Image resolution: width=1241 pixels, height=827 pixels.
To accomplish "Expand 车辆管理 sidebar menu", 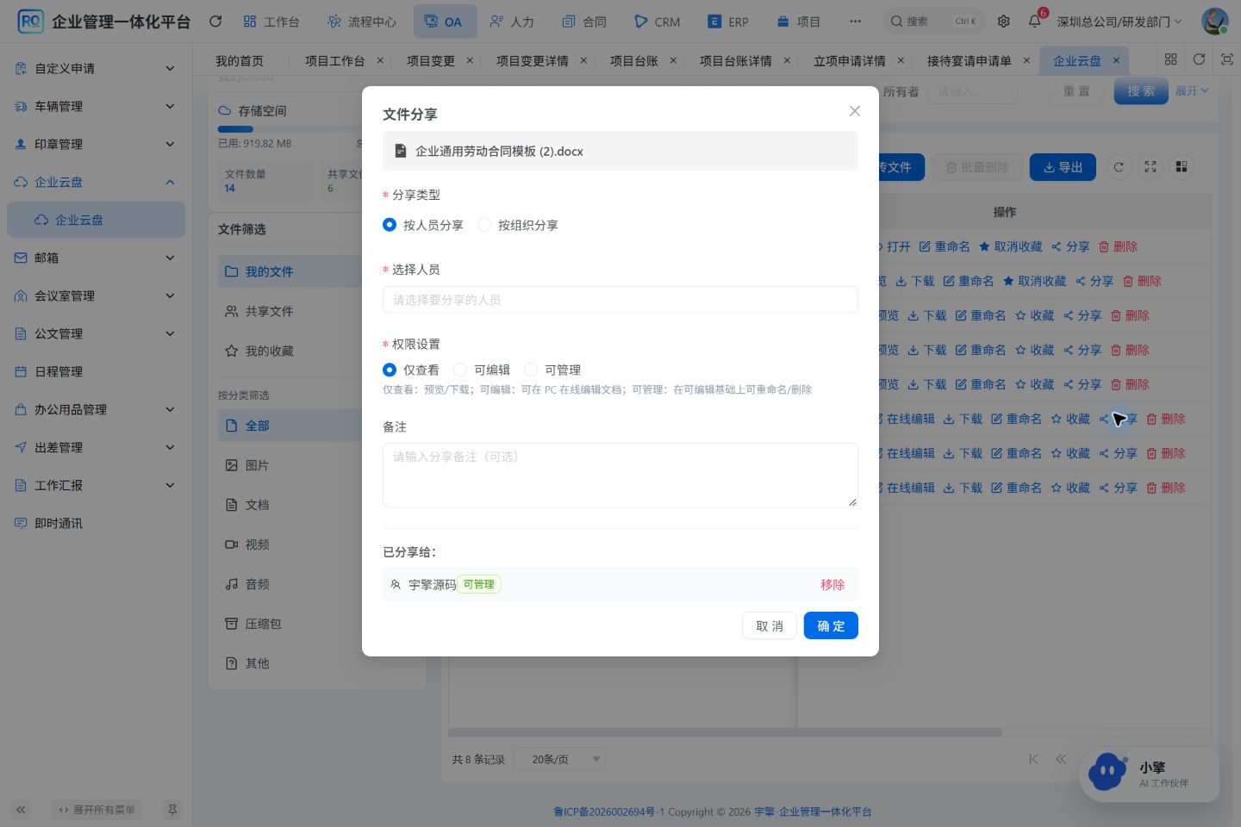I will (96, 106).
